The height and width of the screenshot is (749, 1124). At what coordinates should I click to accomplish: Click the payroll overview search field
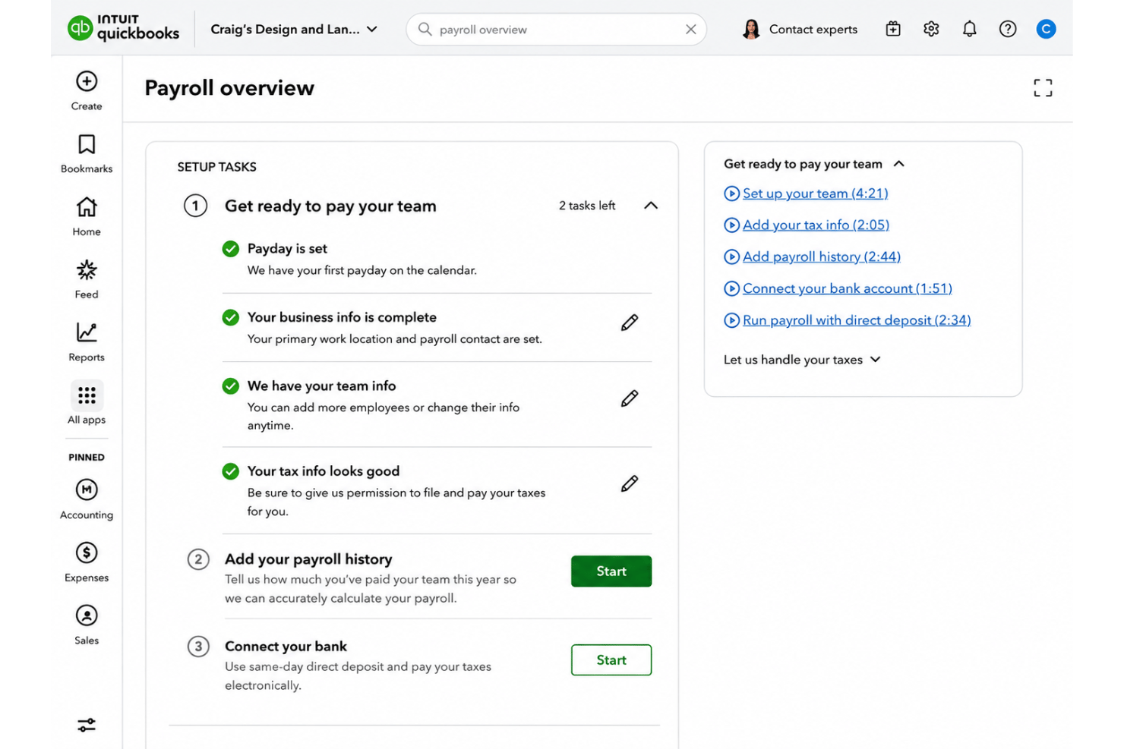pyautogui.click(x=557, y=29)
